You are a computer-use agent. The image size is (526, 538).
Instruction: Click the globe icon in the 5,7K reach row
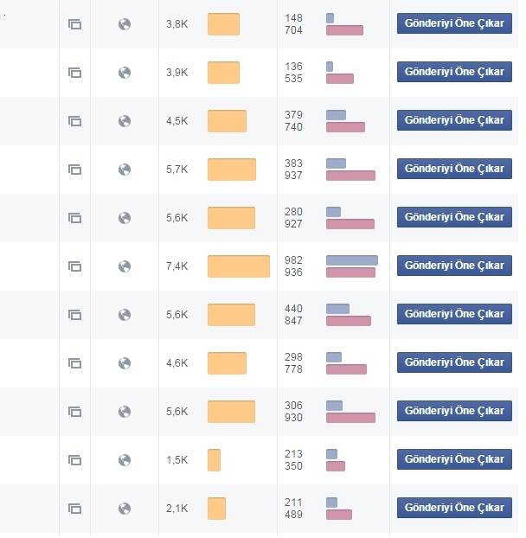125,170
